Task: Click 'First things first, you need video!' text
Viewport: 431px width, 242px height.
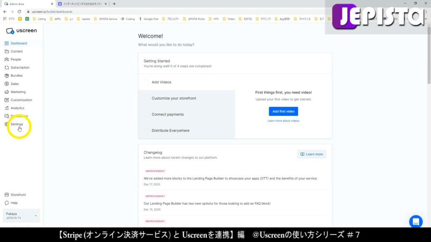Action: tap(283, 92)
